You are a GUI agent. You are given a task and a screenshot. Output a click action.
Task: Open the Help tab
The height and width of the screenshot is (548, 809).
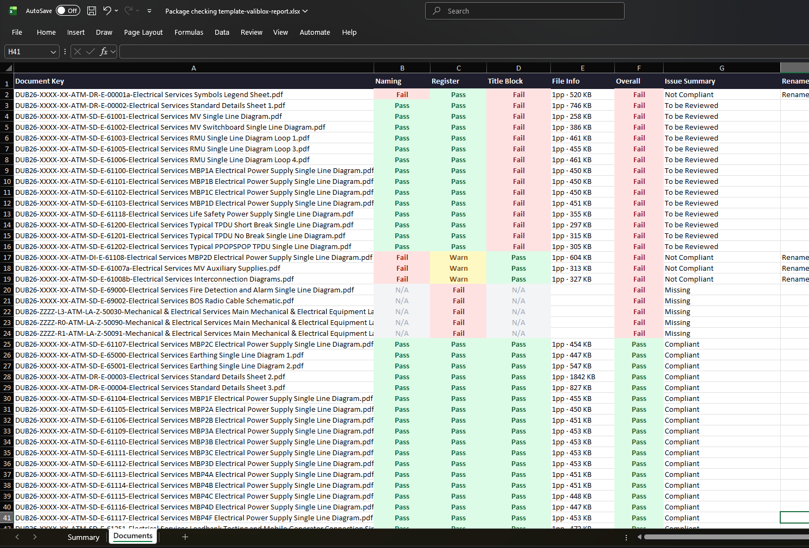point(349,33)
